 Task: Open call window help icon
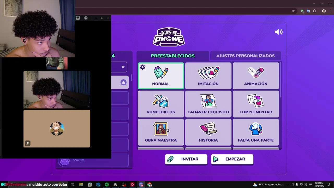[86, 18]
